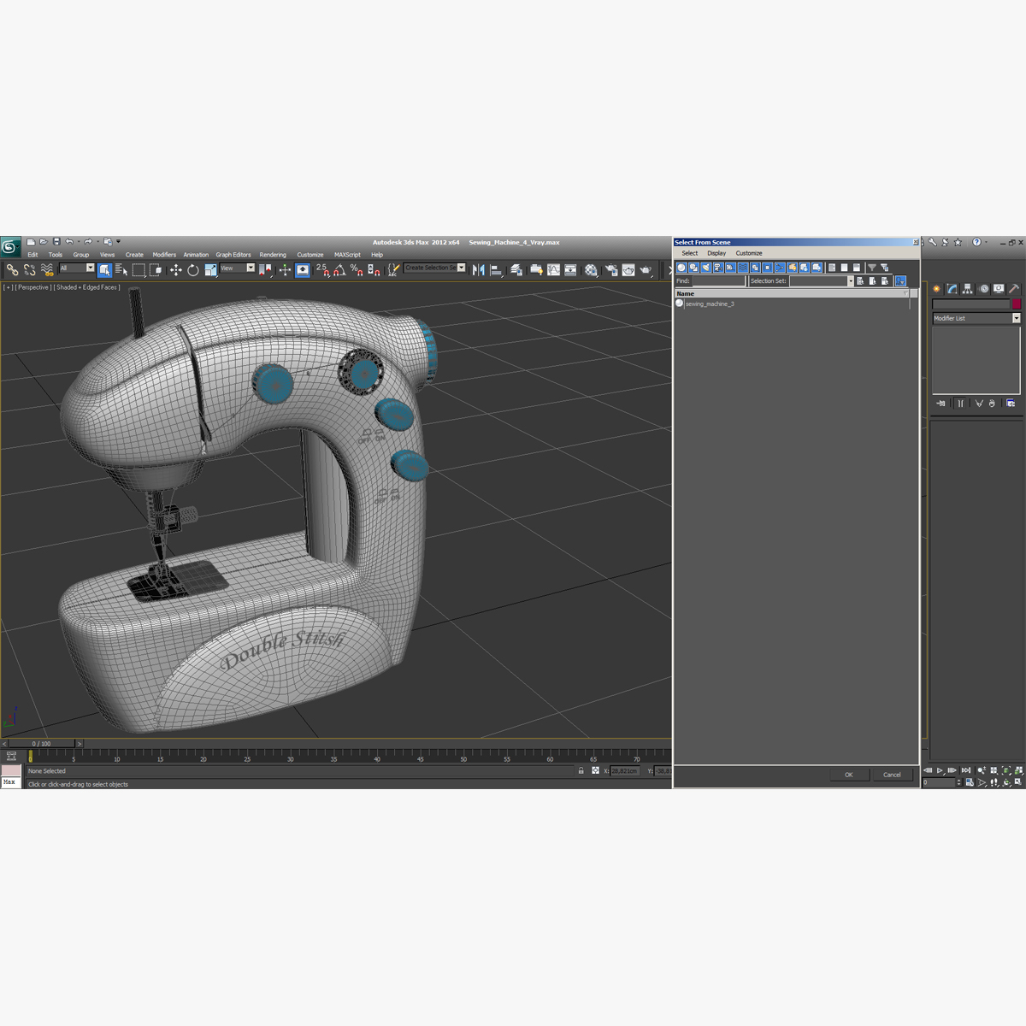Open the Rendering menu
The height and width of the screenshot is (1026, 1026).
coord(273,255)
